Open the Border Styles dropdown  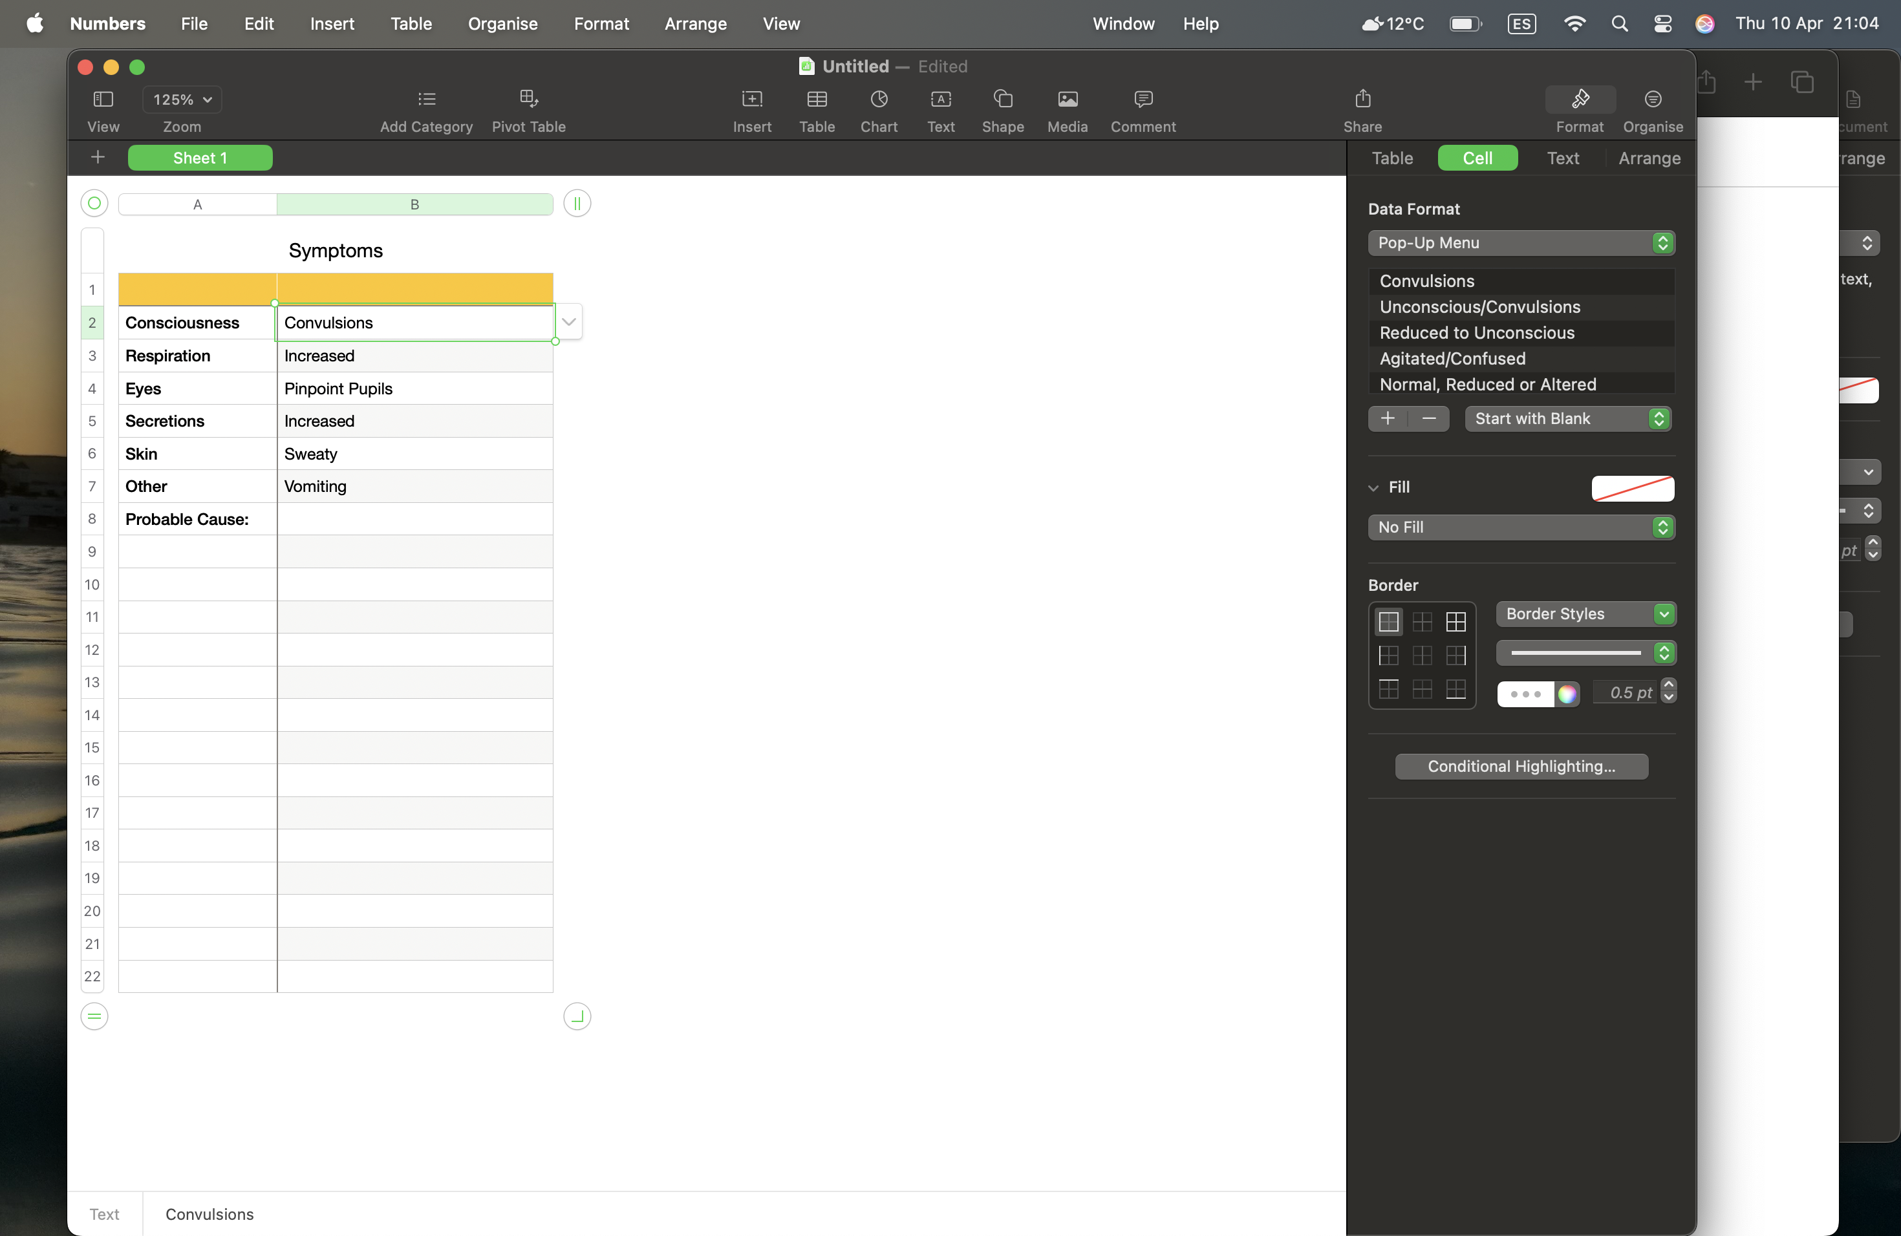(x=1585, y=614)
